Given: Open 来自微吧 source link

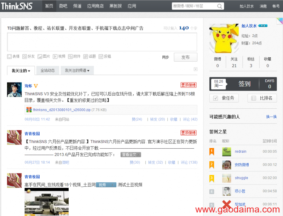Looking at the screenshot, I should (65, 163).
